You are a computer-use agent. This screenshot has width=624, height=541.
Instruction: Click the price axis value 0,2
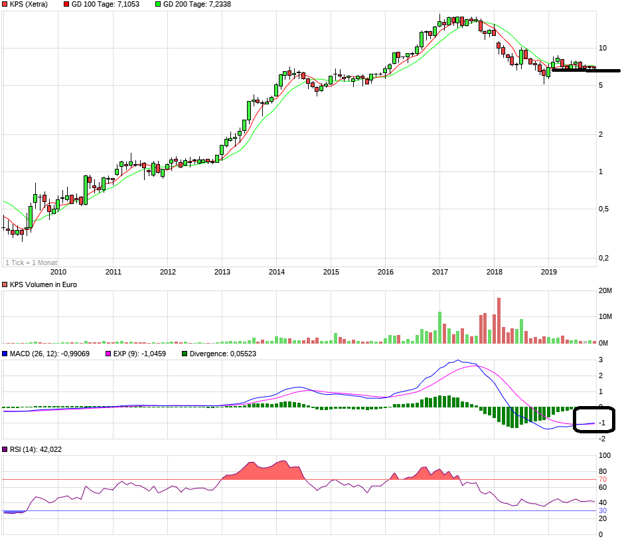coord(603,258)
